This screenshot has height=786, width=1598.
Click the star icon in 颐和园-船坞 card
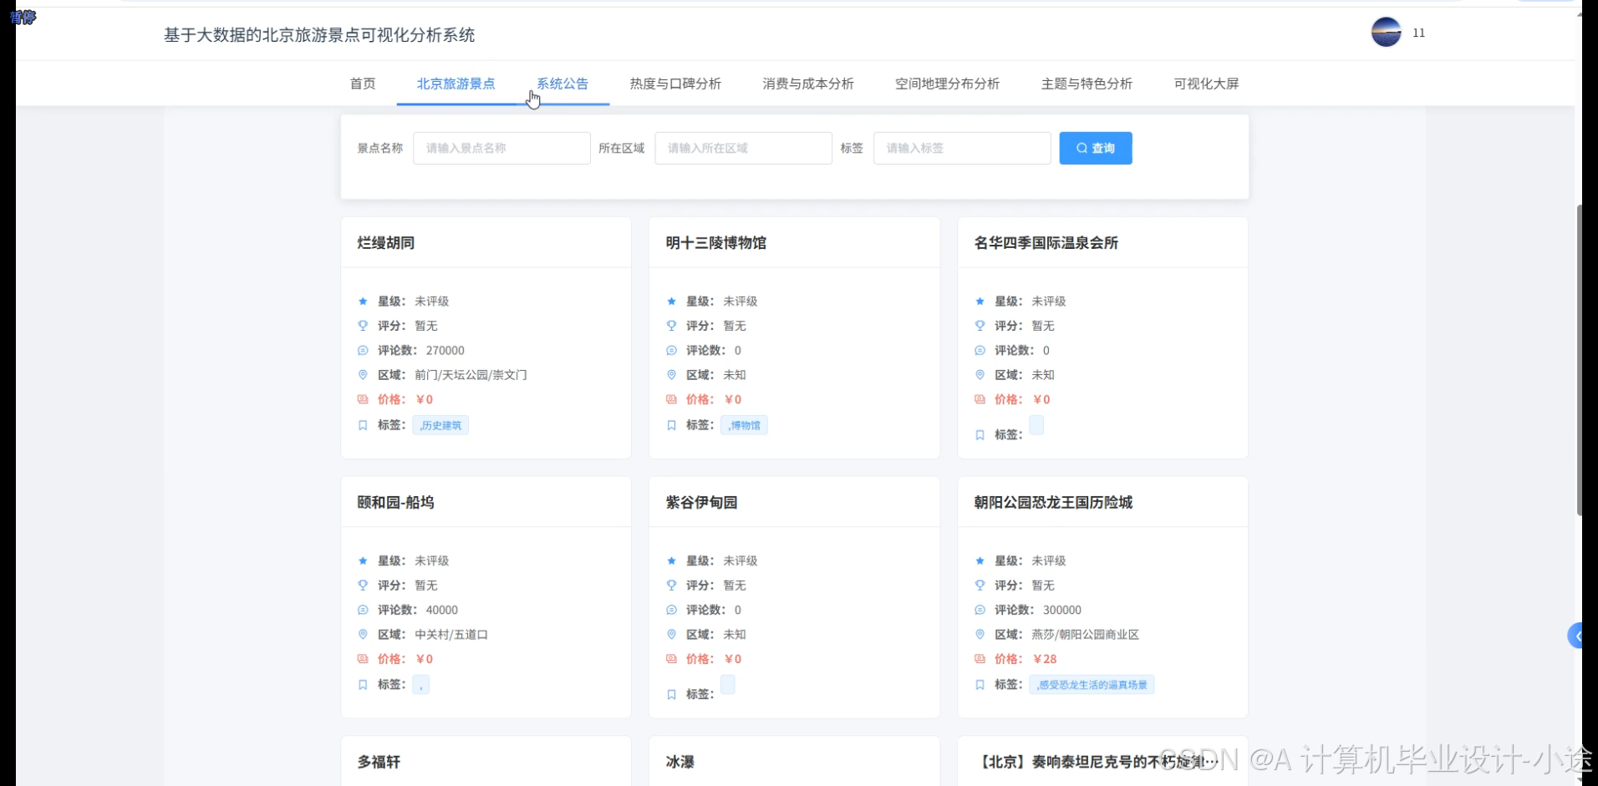pyautogui.click(x=363, y=561)
